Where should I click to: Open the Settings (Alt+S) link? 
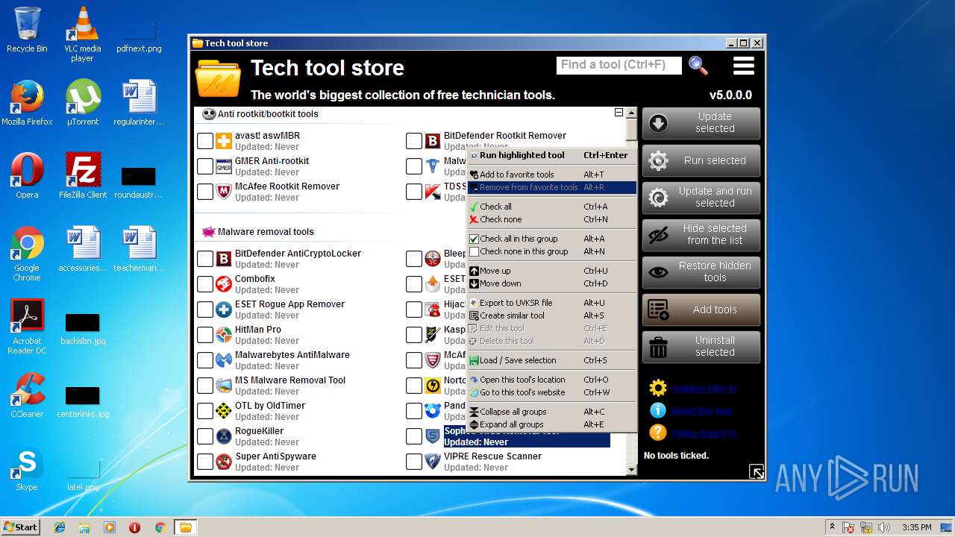704,389
